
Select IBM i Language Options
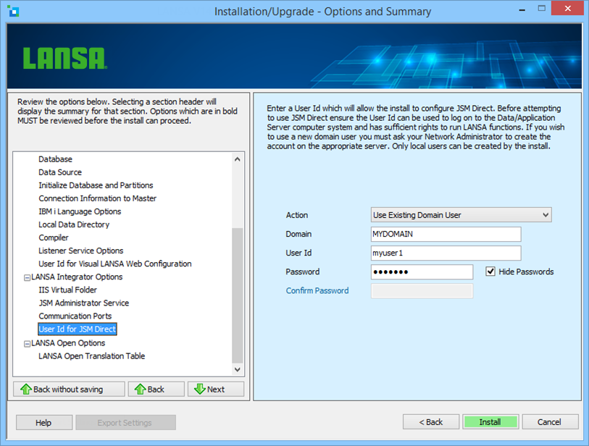80,211
